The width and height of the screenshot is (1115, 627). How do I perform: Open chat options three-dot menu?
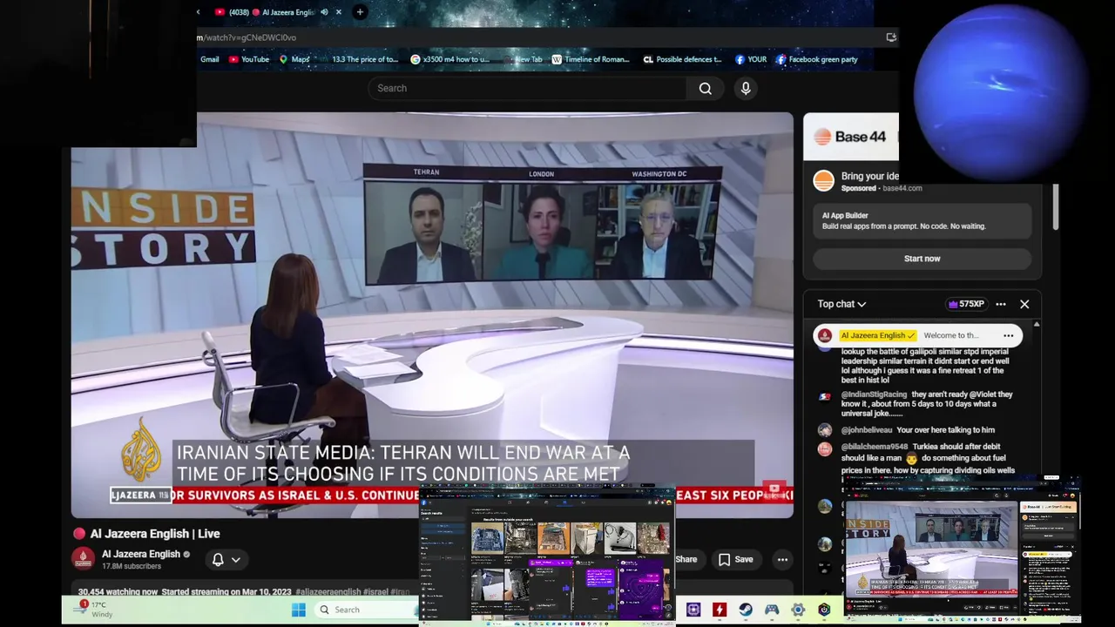coord(1001,304)
